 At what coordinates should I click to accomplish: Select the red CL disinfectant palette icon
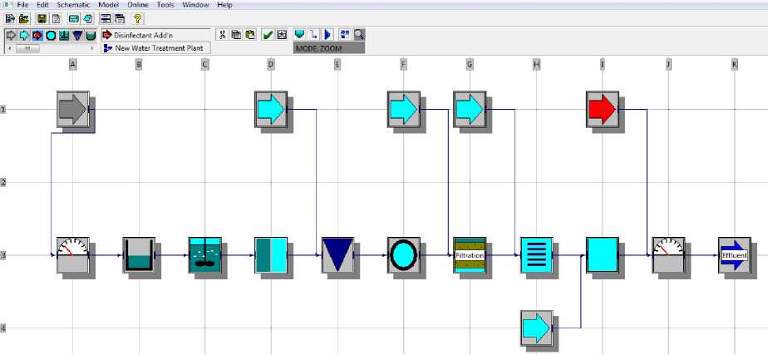click(37, 35)
